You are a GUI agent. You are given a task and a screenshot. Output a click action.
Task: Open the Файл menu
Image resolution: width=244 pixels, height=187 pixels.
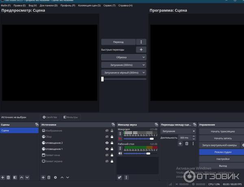6,5
